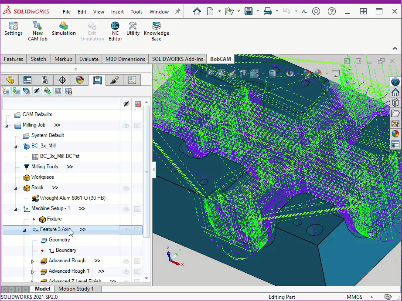The height and width of the screenshot is (301, 402).
Task: Save the current document
Action: (248, 11)
